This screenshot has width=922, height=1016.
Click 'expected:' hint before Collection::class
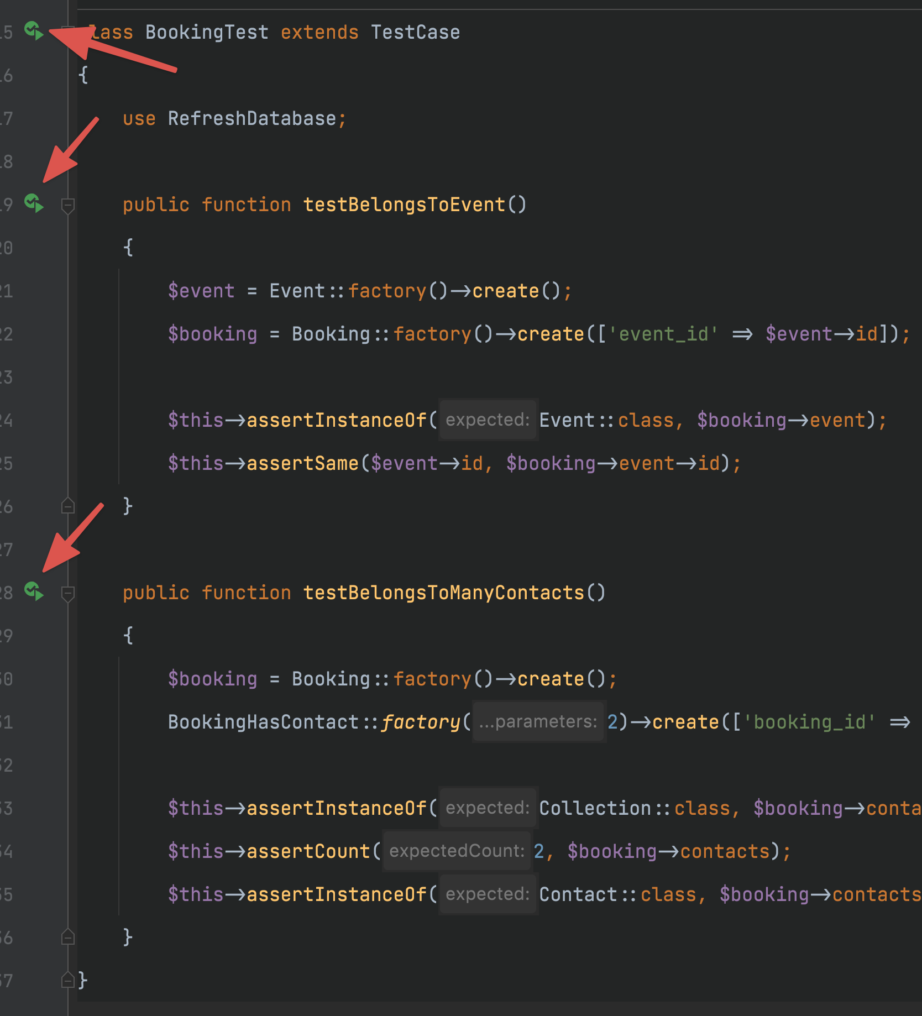pyautogui.click(x=488, y=808)
